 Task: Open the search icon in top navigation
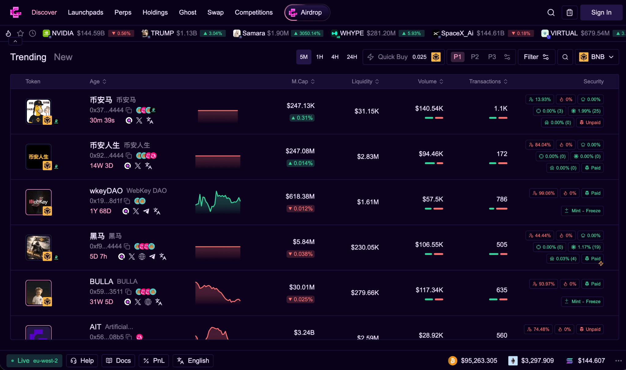coord(551,13)
